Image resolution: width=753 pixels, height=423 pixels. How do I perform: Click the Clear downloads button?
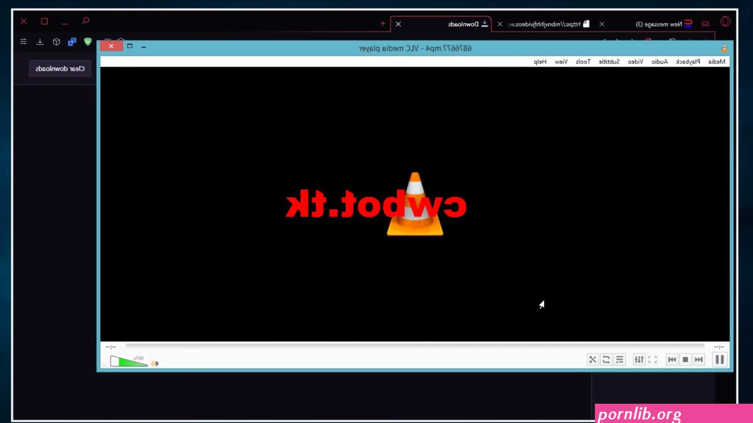click(60, 69)
